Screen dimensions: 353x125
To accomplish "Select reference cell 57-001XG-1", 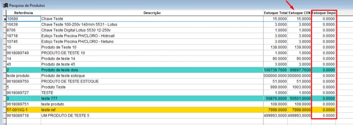I will [x=23, y=110].
